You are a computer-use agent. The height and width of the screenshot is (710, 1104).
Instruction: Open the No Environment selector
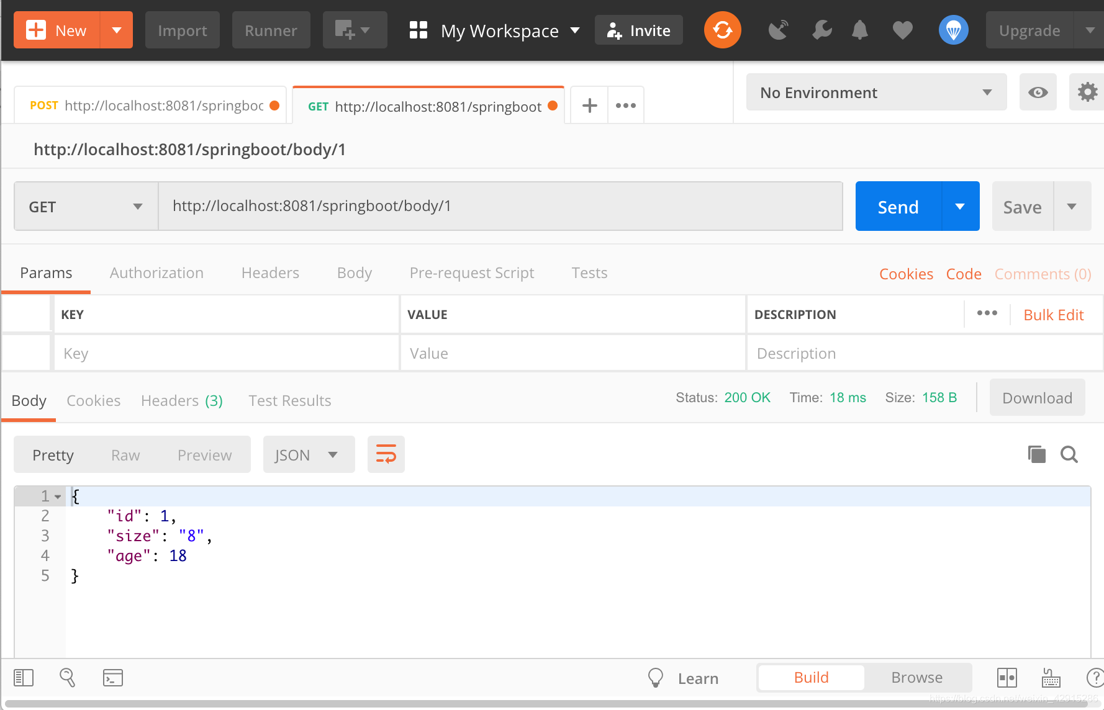876,92
